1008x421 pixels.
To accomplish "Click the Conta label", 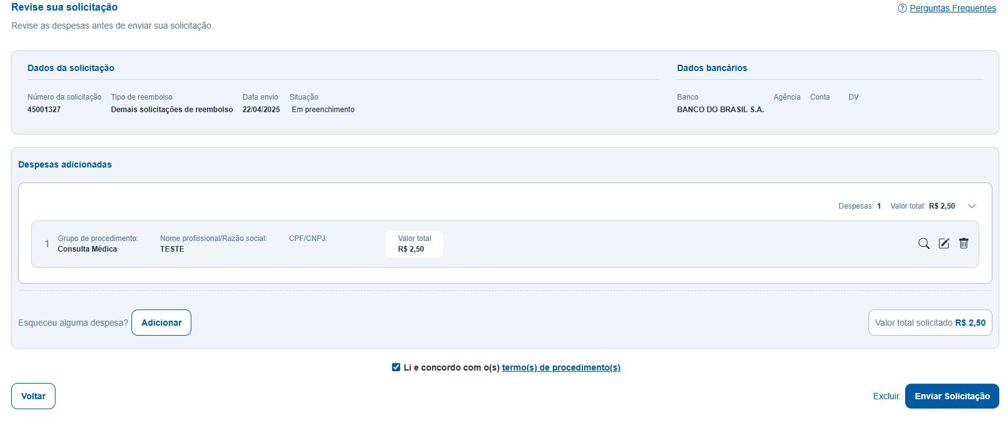I will tap(820, 97).
